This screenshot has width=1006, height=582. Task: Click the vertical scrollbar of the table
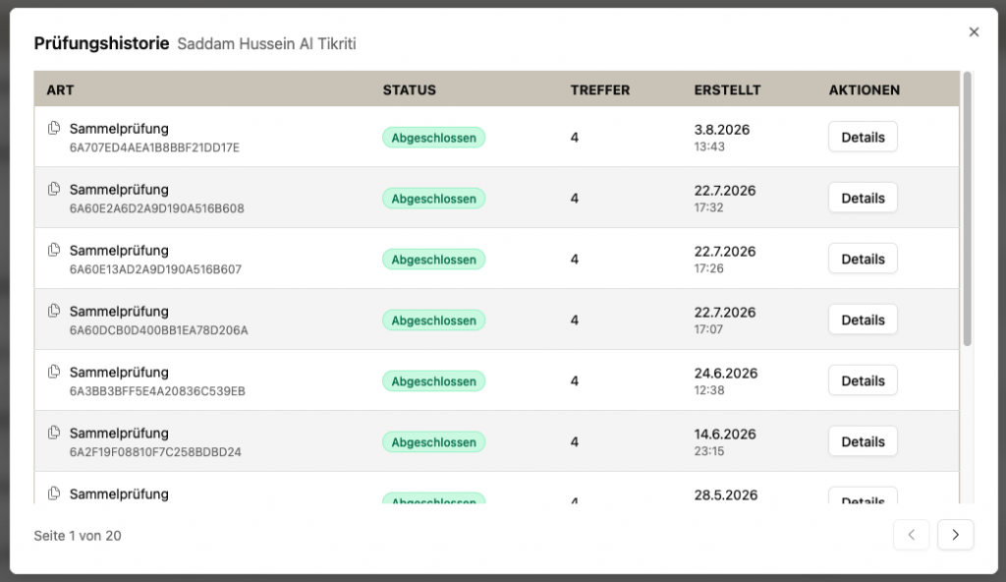coord(968,208)
